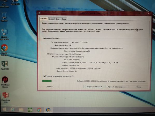Switch to the Звук tab

[x=58, y=19]
